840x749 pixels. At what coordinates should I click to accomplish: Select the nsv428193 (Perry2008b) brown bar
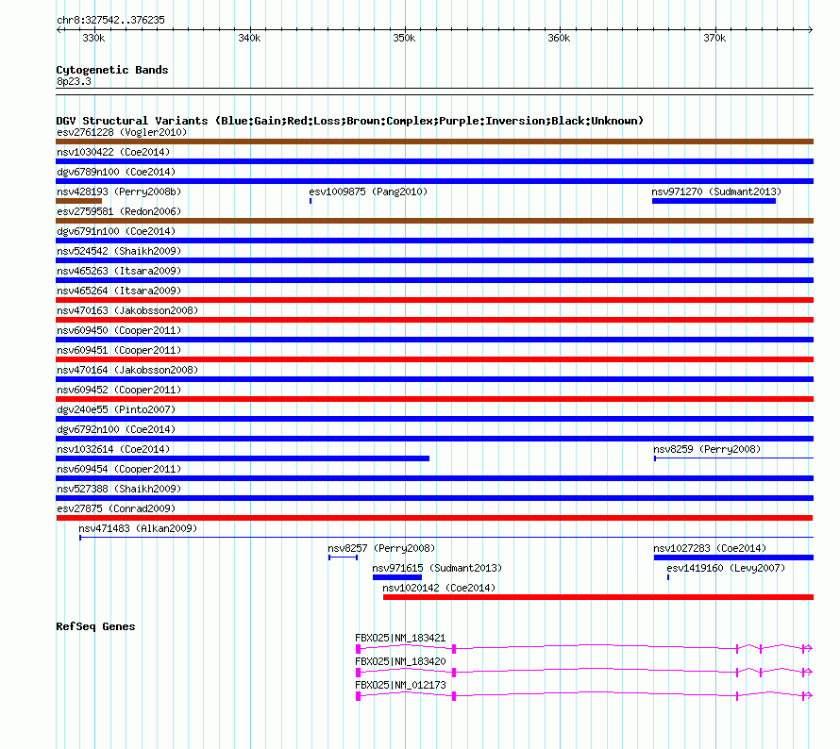click(x=78, y=201)
